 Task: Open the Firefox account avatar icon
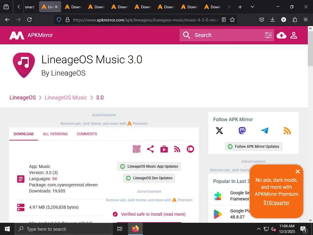pyautogui.click(x=284, y=20)
